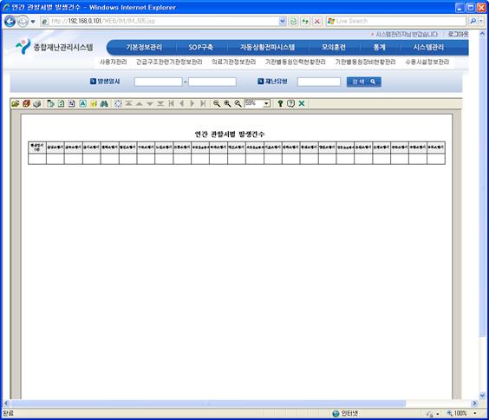Click the horizontal scrollbar at the bottom
Image resolution: width=489 pixels, height=420 pixels.
pos(208,404)
